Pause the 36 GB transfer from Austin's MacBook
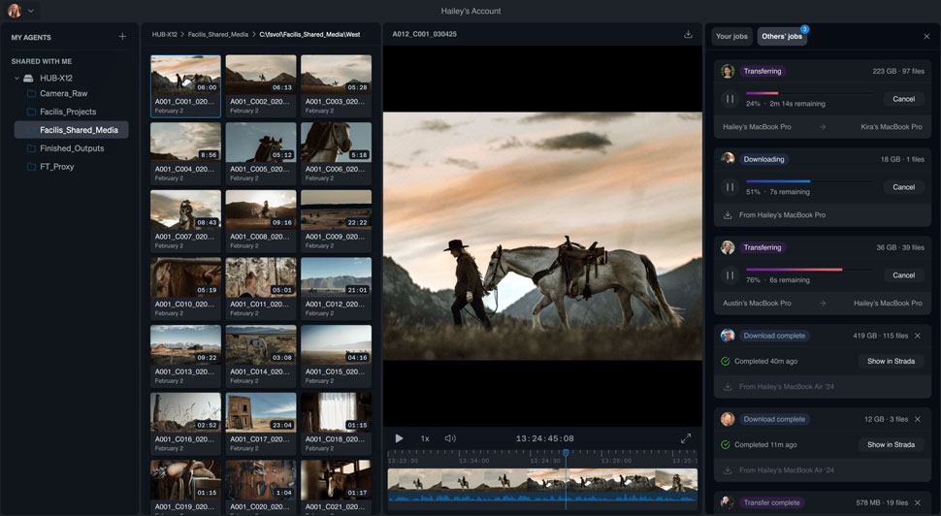The height and width of the screenshot is (516, 941). 730,275
